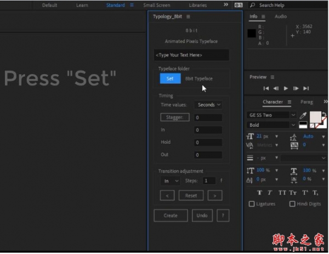Expand hidden panels next to Parag tab
The height and width of the screenshot is (254, 329).
325,102
